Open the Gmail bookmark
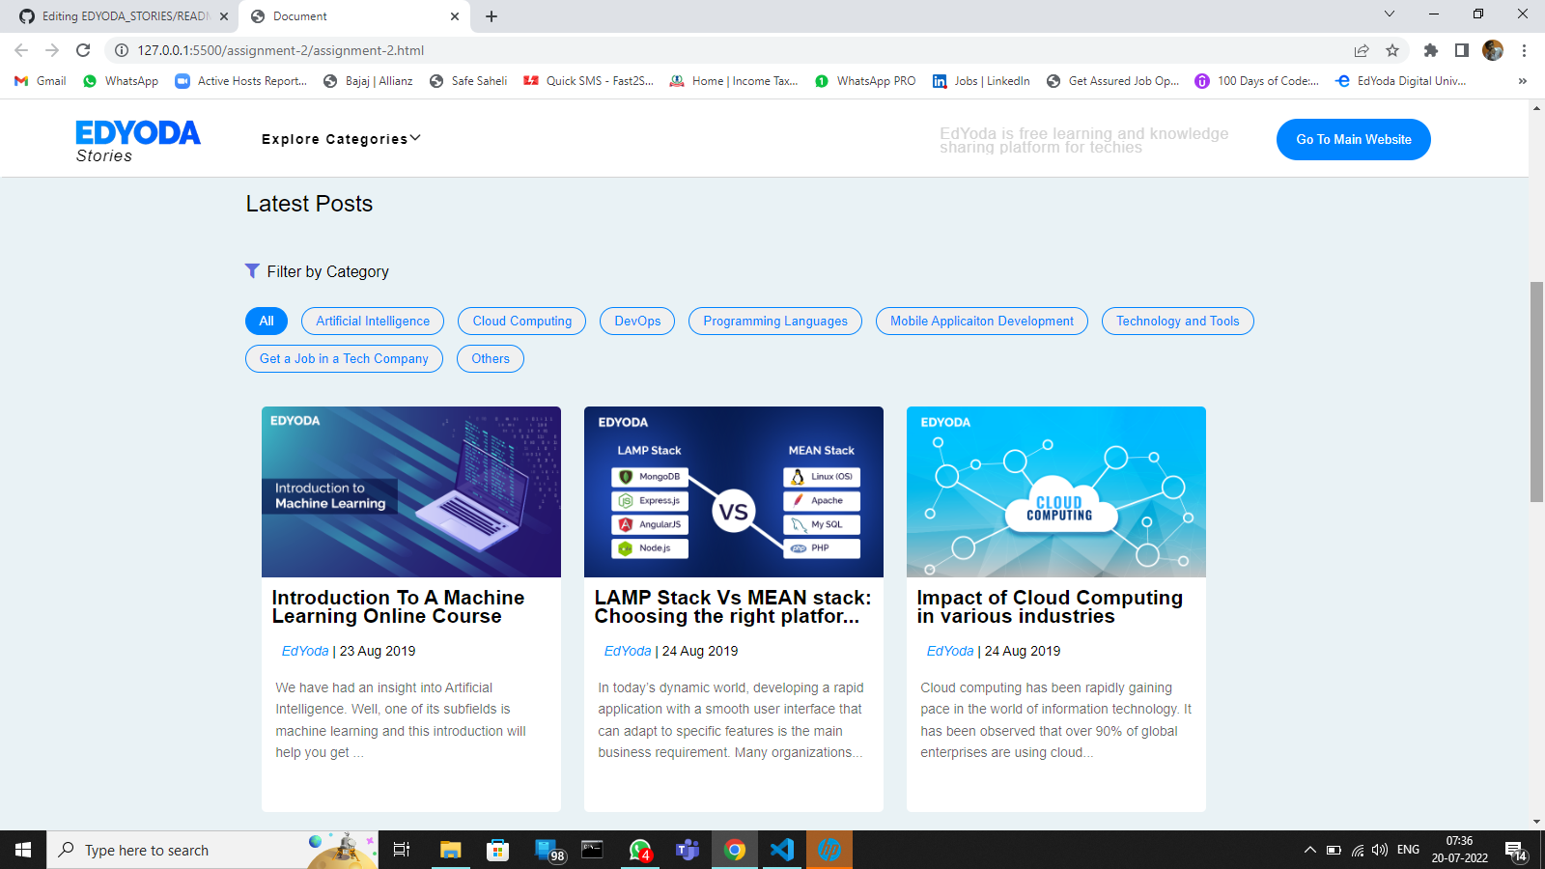1545x869 pixels. pyautogui.click(x=39, y=81)
